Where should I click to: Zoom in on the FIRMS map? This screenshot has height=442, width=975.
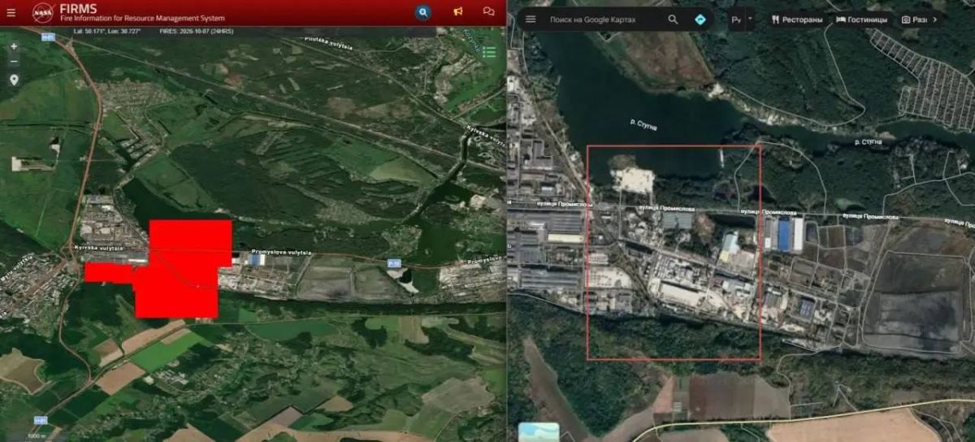13,46
